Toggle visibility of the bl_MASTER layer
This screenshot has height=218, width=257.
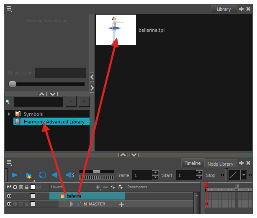click(x=8, y=204)
